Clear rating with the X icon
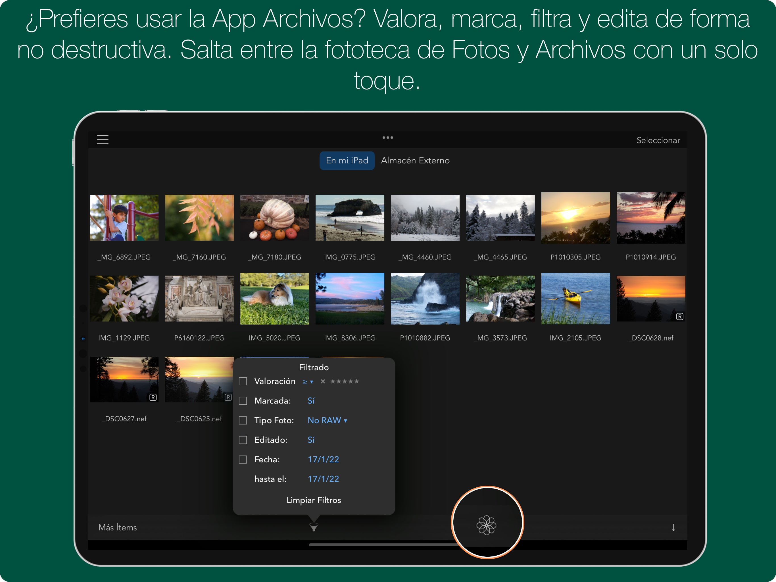 323,381
